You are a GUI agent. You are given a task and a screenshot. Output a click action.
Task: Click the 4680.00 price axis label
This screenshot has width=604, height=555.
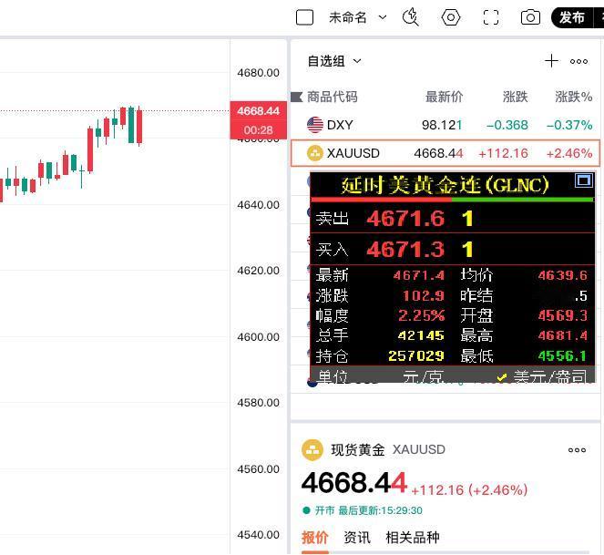point(258,73)
